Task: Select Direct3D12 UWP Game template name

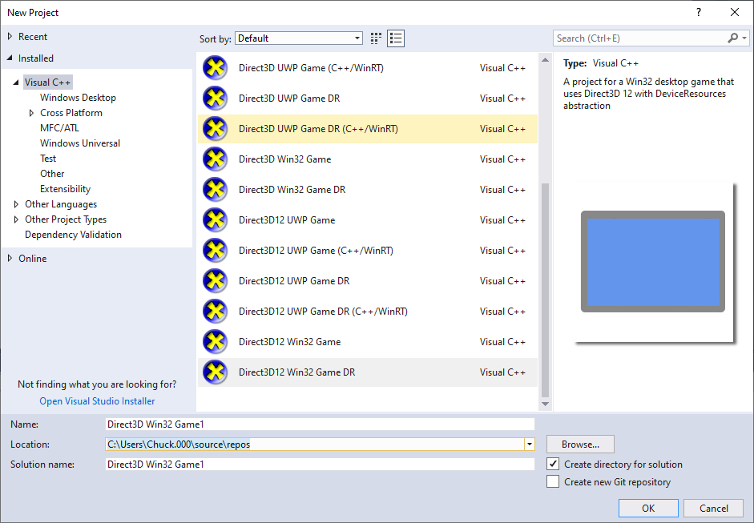Action: (287, 220)
